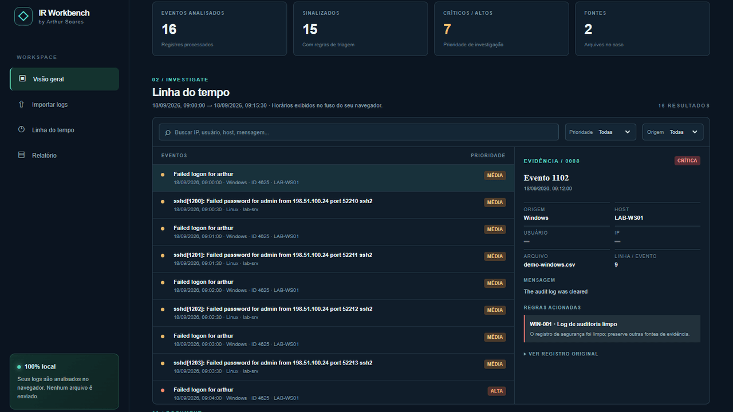This screenshot has width=733, height=412.
Task: Click the Fontes card showing 2
Action: point(642,29)
